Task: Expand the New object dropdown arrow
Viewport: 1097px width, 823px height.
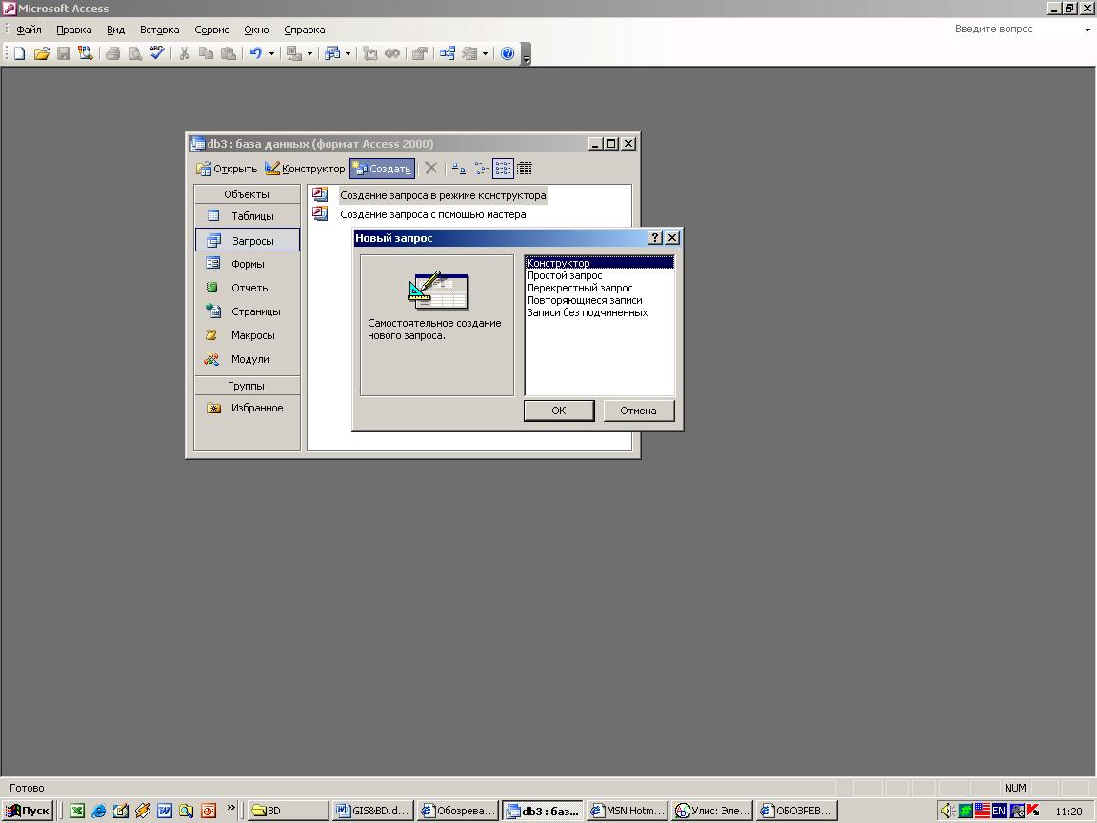Action: tap(485, 54)
